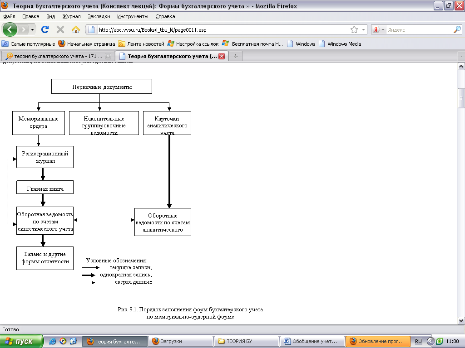Open the Вид menu
The width and height of the screenshot is (465, 348).
[x=51, y=16]
